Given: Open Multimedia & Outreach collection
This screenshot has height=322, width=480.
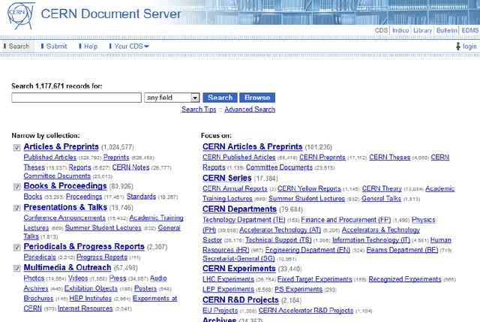Looking at the screenshot, I should (67, 267).
